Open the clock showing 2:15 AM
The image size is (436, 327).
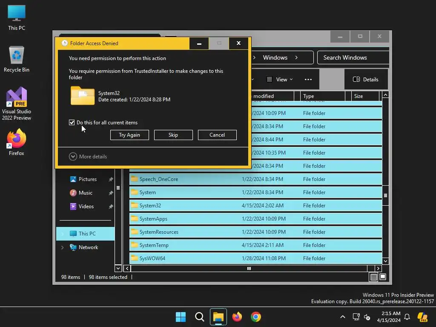389,317
